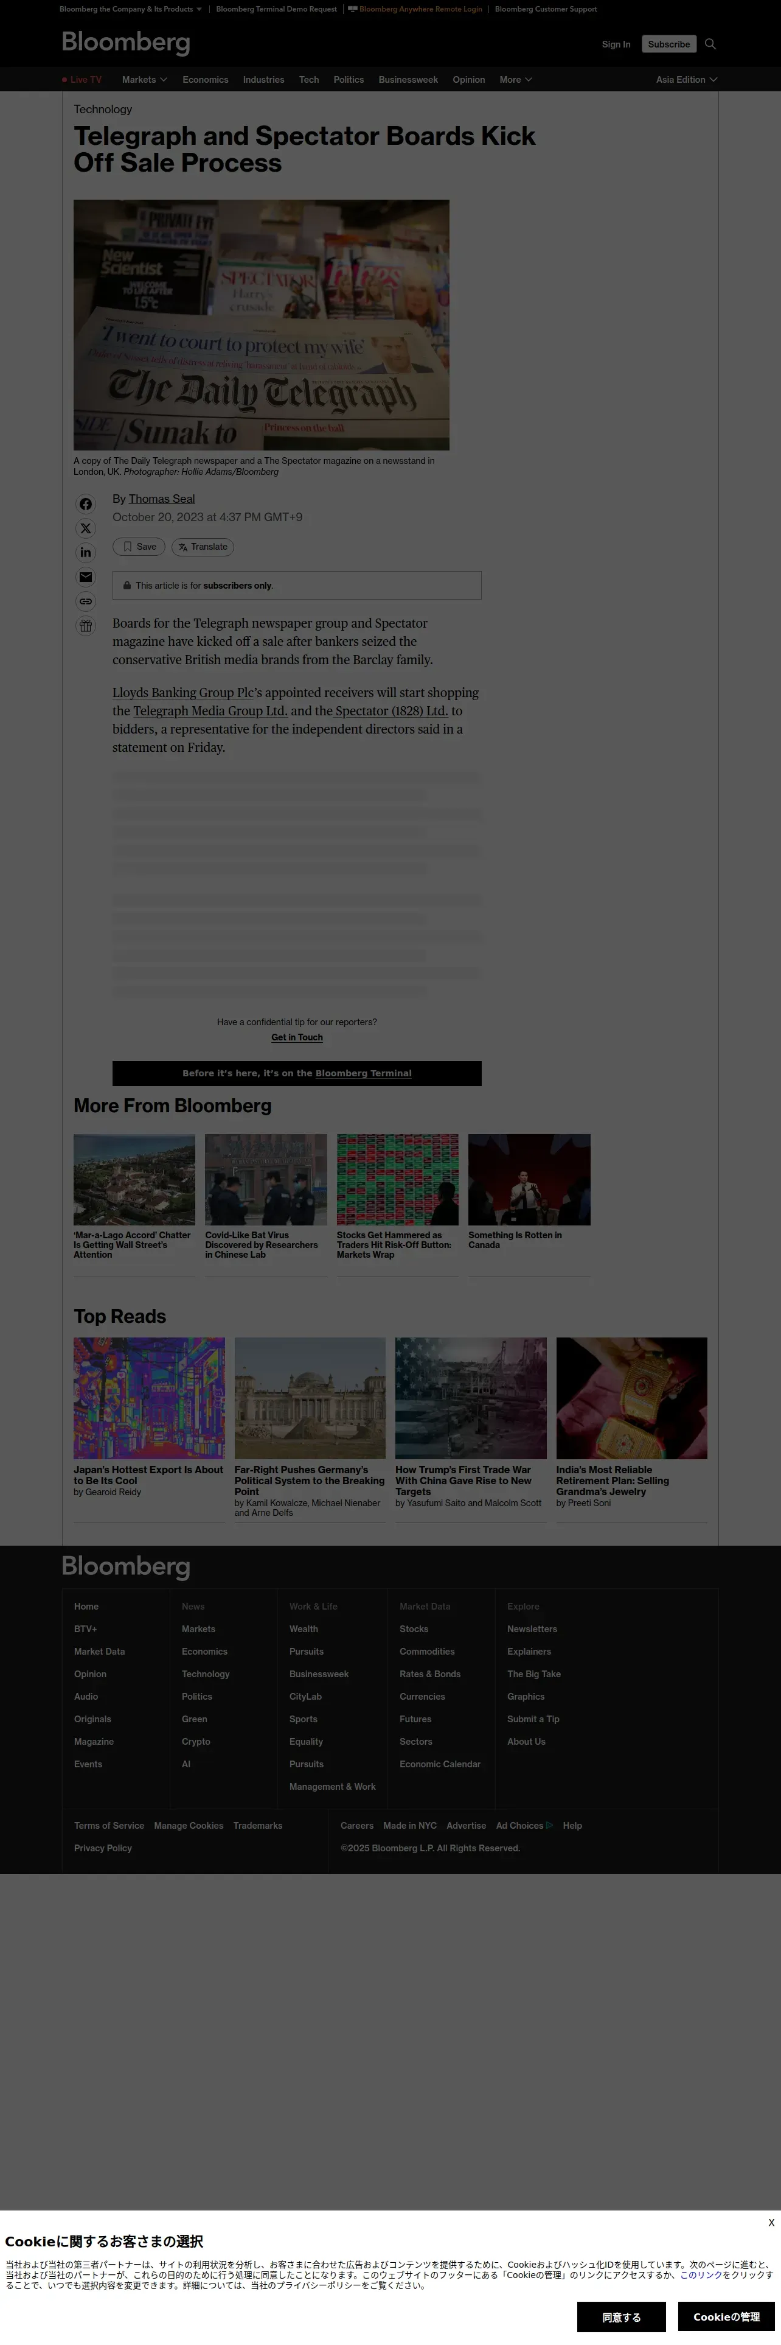Click the Bloomberg logo in footer
The width and height of the screenshot is (781, 2345).
(125, 1566)
